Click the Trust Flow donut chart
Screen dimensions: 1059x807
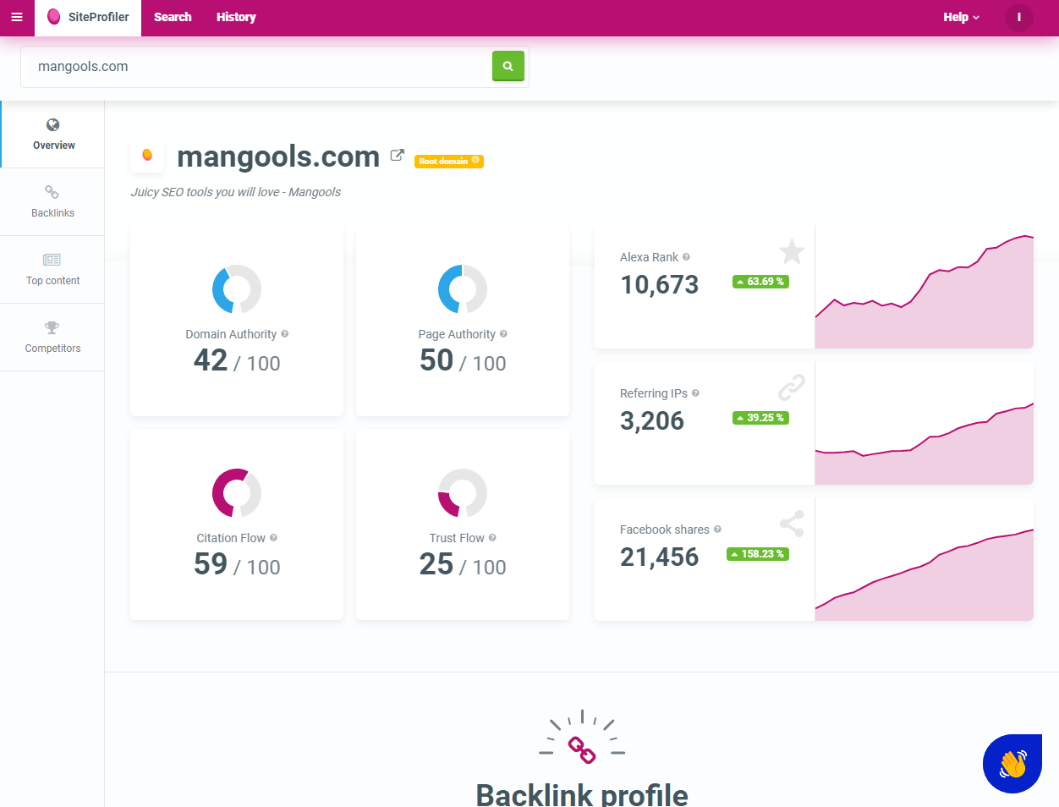(x=463, y=493)
